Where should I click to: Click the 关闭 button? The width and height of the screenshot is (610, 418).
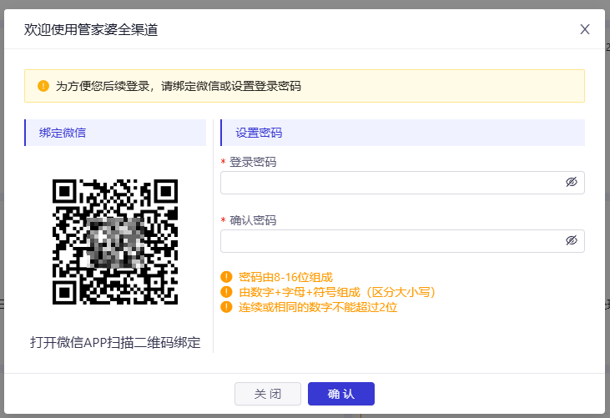tap(268, 394)
